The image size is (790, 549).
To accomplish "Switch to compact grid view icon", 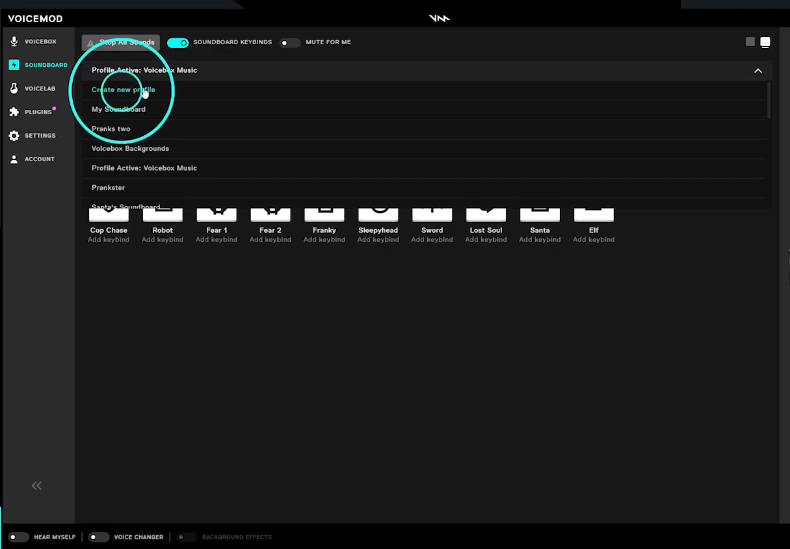I will [750, 42].
